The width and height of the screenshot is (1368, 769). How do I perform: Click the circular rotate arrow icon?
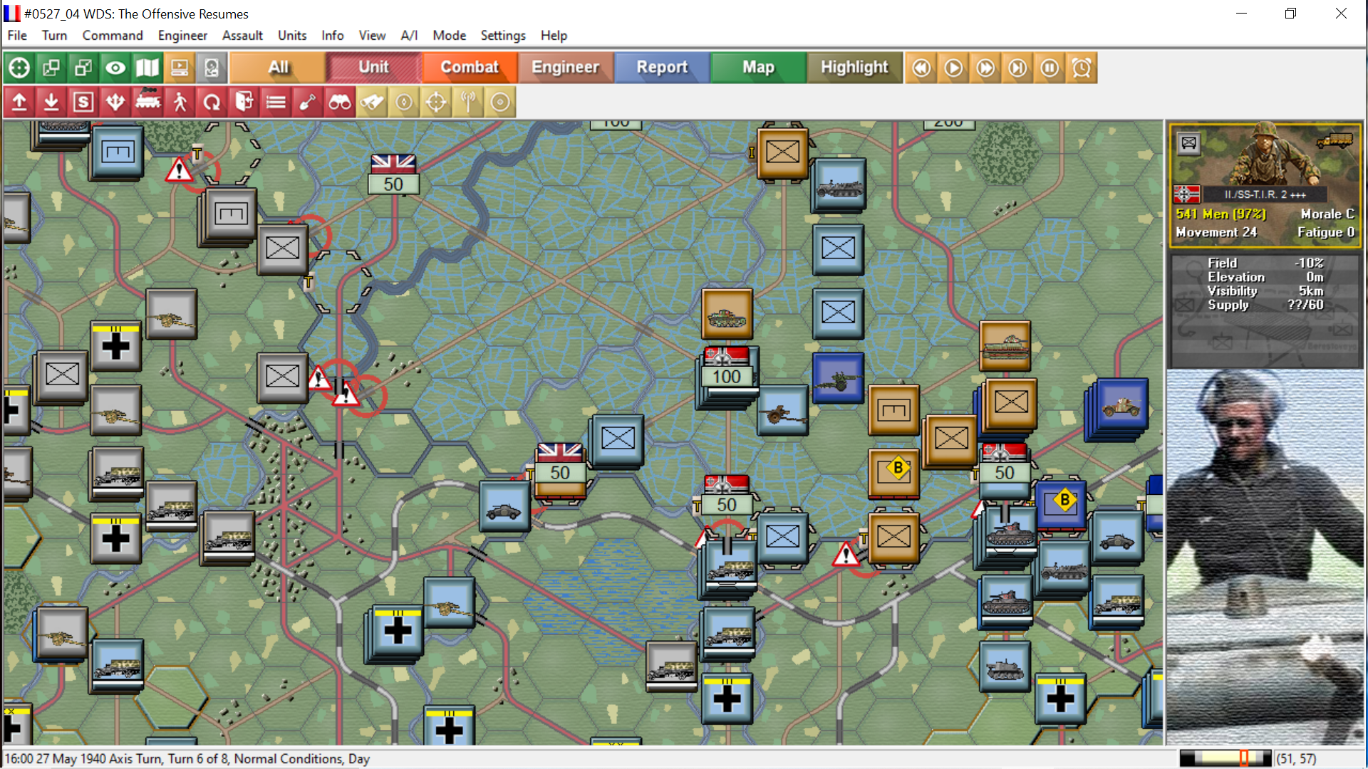(x=212, y=102)
